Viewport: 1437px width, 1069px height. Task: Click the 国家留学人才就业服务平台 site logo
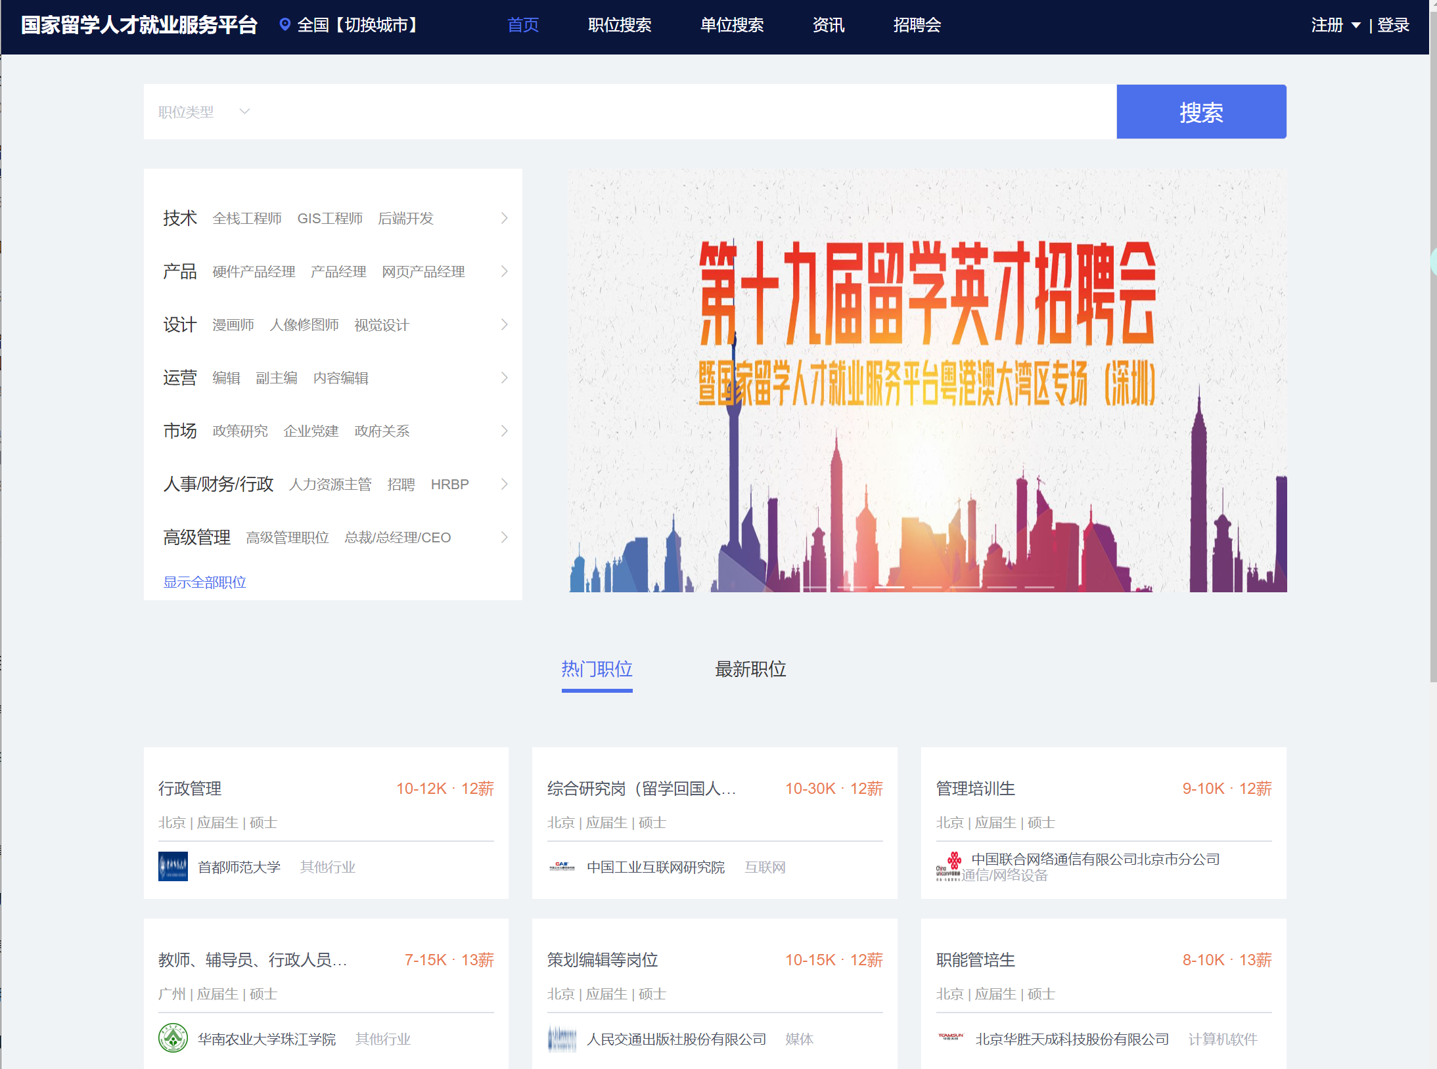click(138, 25)
